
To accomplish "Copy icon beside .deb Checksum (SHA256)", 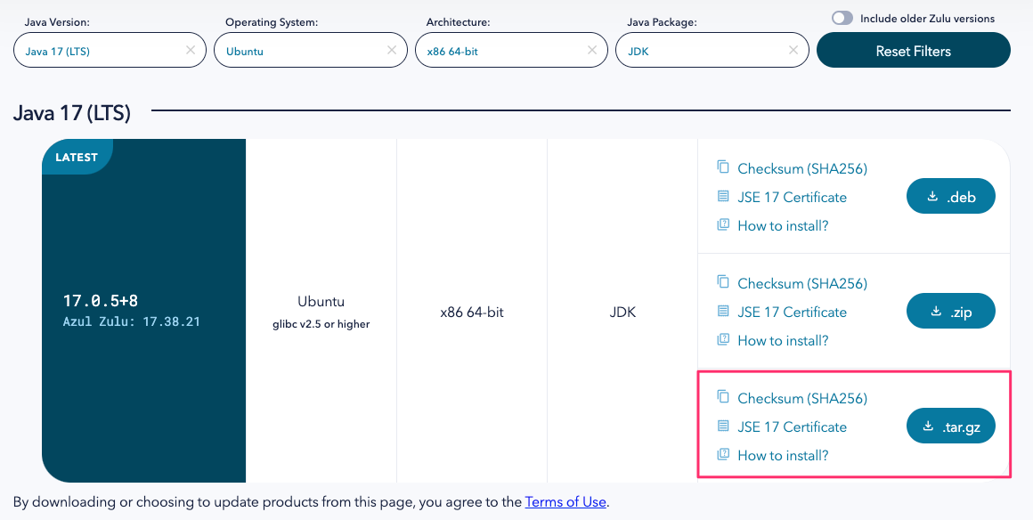I will point(723,167).
